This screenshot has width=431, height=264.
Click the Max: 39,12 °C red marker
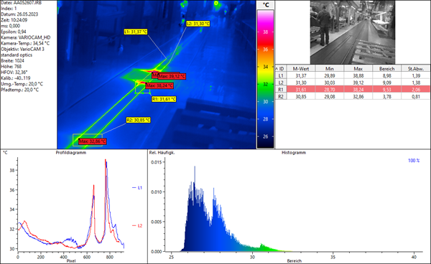pyautogui.click(x=172, y=76)
